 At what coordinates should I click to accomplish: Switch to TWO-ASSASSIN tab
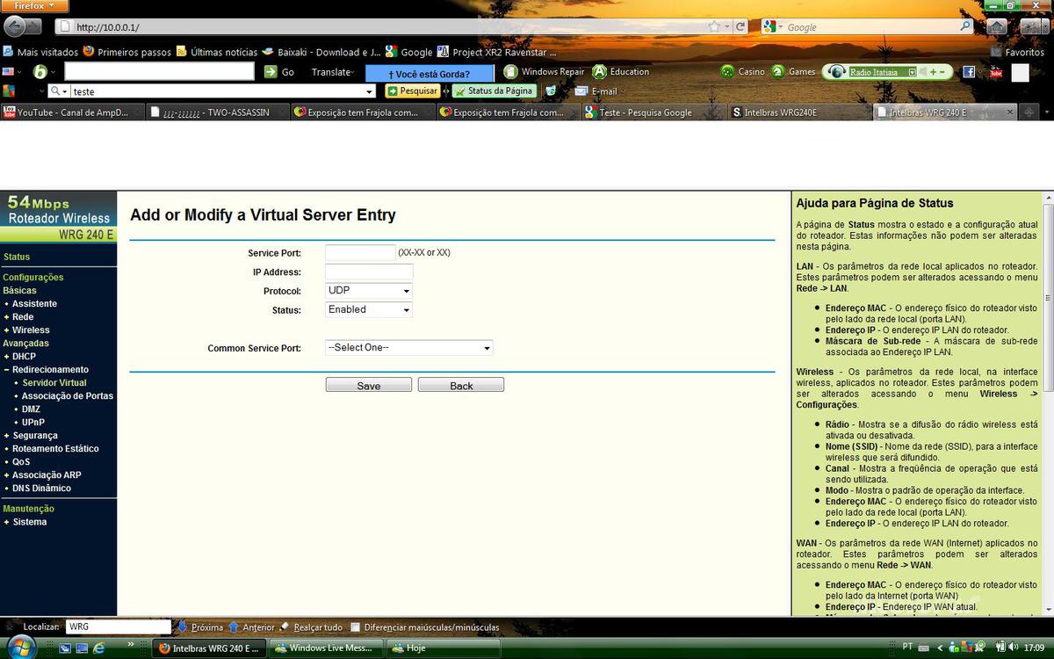click(218, 112)
